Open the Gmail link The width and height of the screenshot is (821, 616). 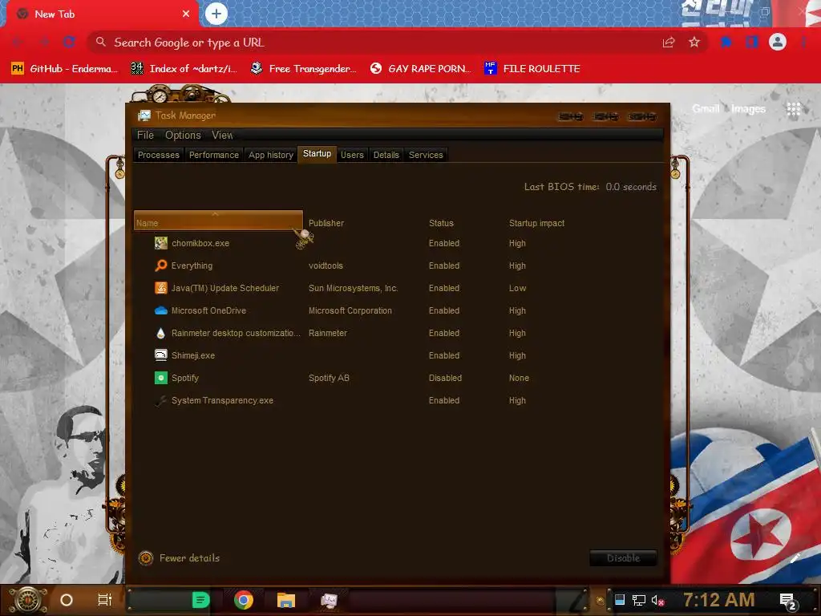coord(706,108)
